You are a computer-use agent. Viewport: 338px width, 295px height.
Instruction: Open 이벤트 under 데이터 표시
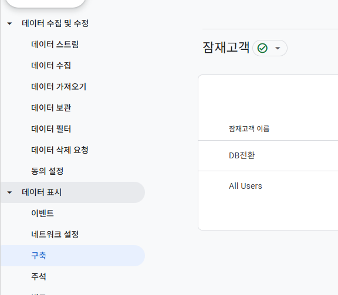[42, 213]
